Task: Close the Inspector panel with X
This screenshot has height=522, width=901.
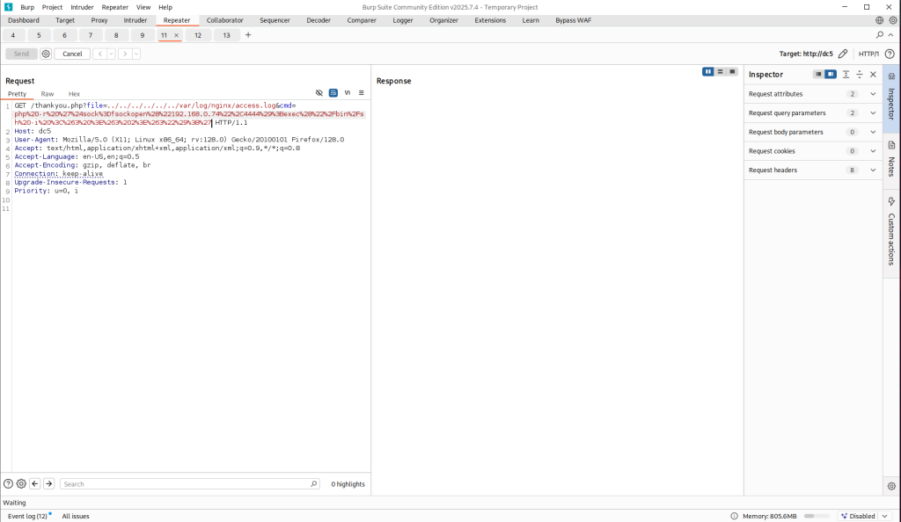Action: coord(873,75)
